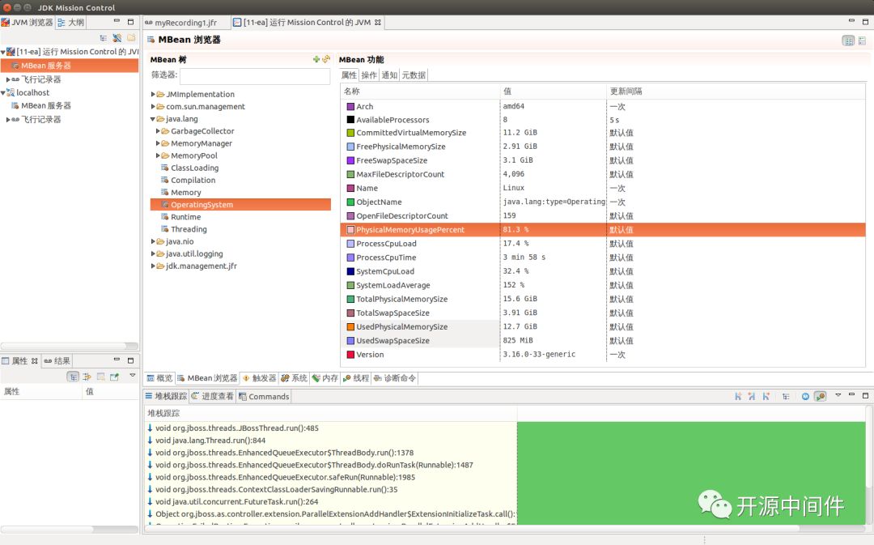
Task: Click the connection tools icon in JVM browser toolbar
Action: pos(117,38)
